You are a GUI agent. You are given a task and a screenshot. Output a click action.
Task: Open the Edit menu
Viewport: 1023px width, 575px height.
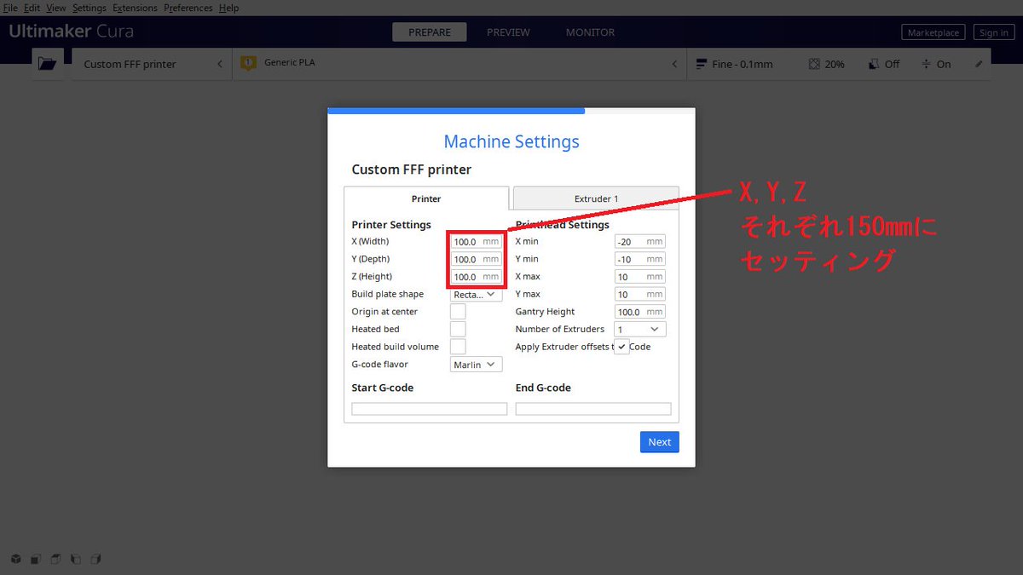[32, 8]
